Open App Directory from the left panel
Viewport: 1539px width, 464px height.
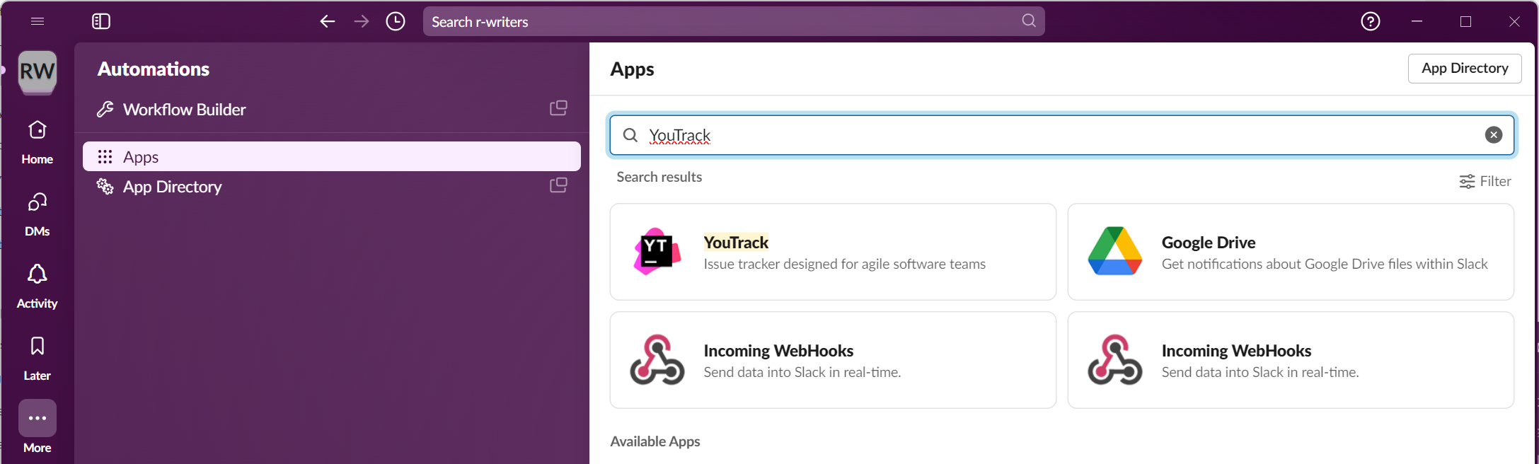pyautogui.click(x=172, y=187)
